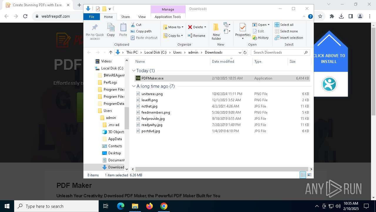Sort by Size column header
Image resolution: width=376 pixels, height=212 pixels.
(x=299, y=62)
